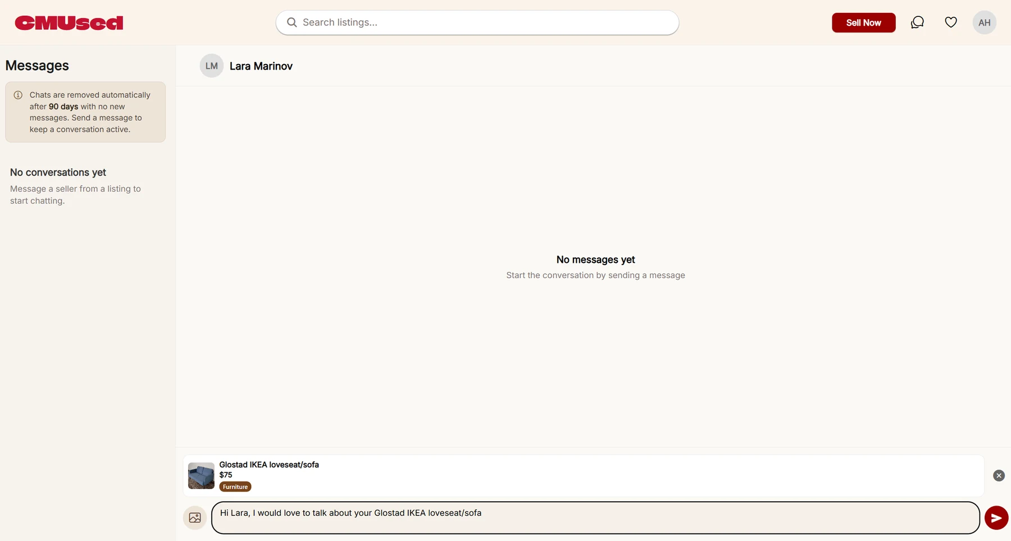Click the LM avatar of Lara Marinov
Screen dimensions: 1011x541
click(x=212, y=66)
